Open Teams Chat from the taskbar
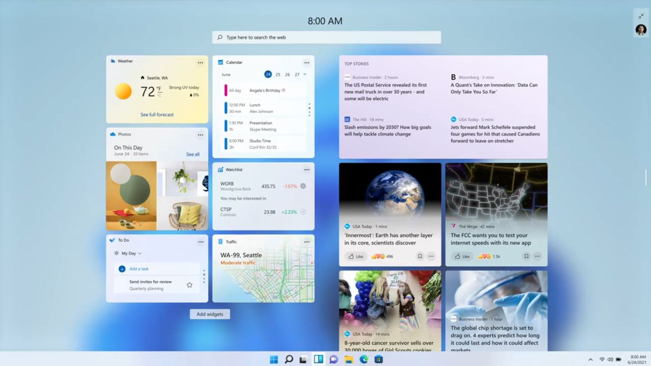 coord(333,359)
